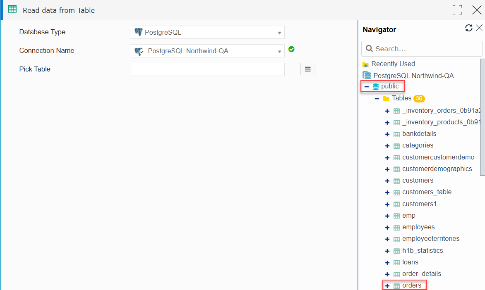Viewport: 485px width, 290px height.
Task: Select the customerdemographics table name
Action: click(437, 169)
